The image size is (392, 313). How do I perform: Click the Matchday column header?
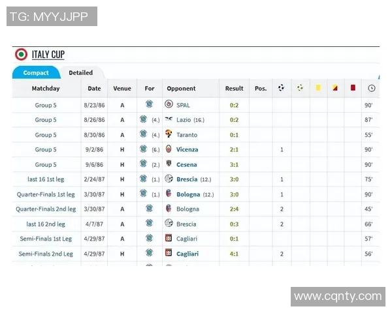click(46, 89)
